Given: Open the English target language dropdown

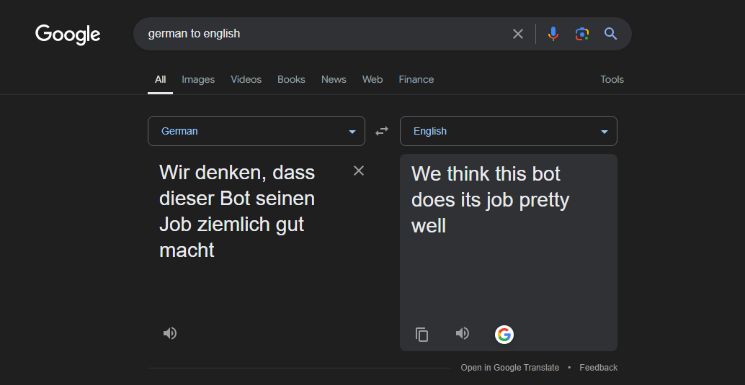Looking at the screenshot, I should 508,131.
